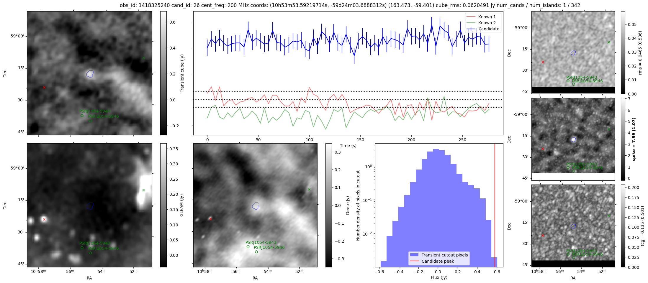Click the bright candidate spot in spike image
Screen dimensions: 648x283
click(573, 139)
